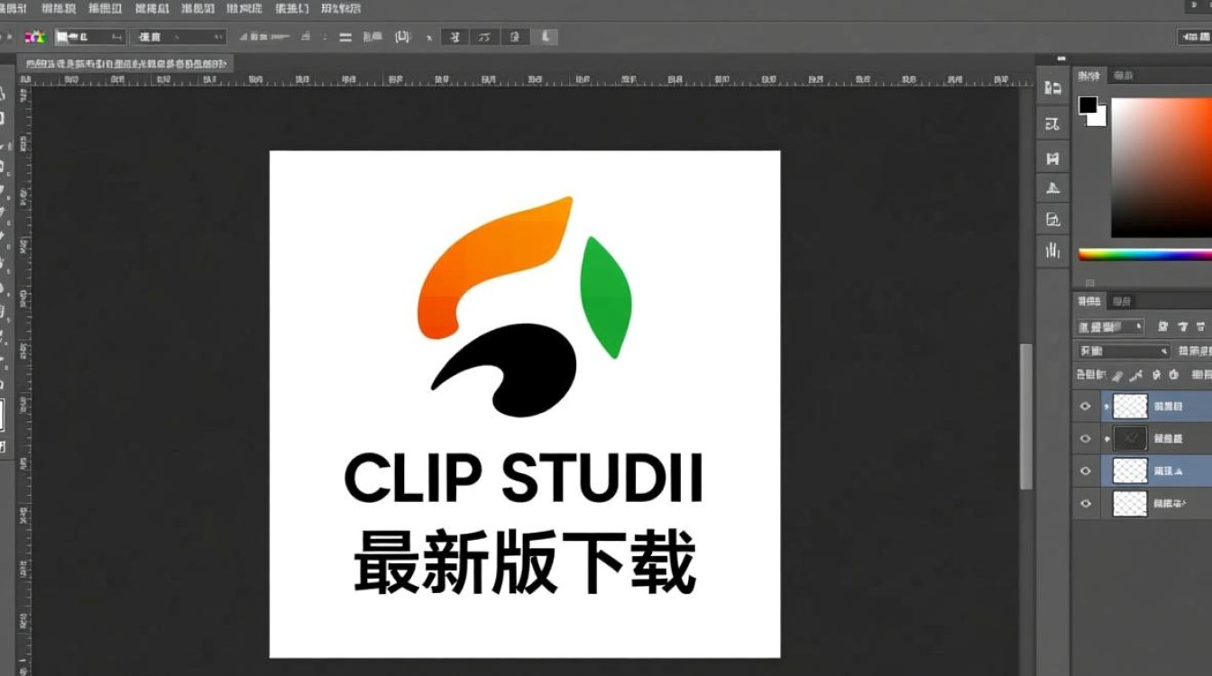Click the third layer's transparent thumbnail

click(1131, 470)
